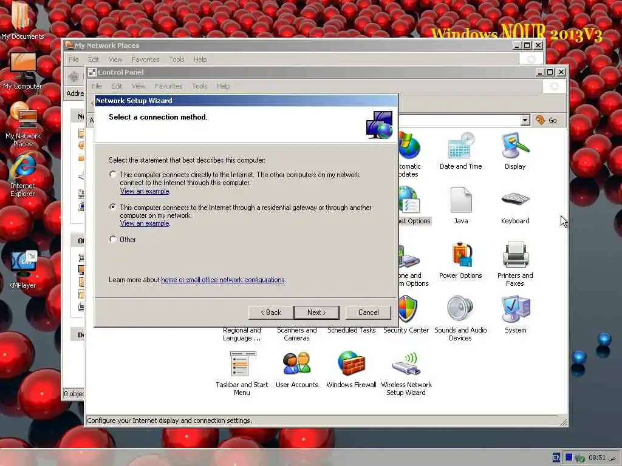
Task: Click Regional and Language Options label
Action: [242, 334]
